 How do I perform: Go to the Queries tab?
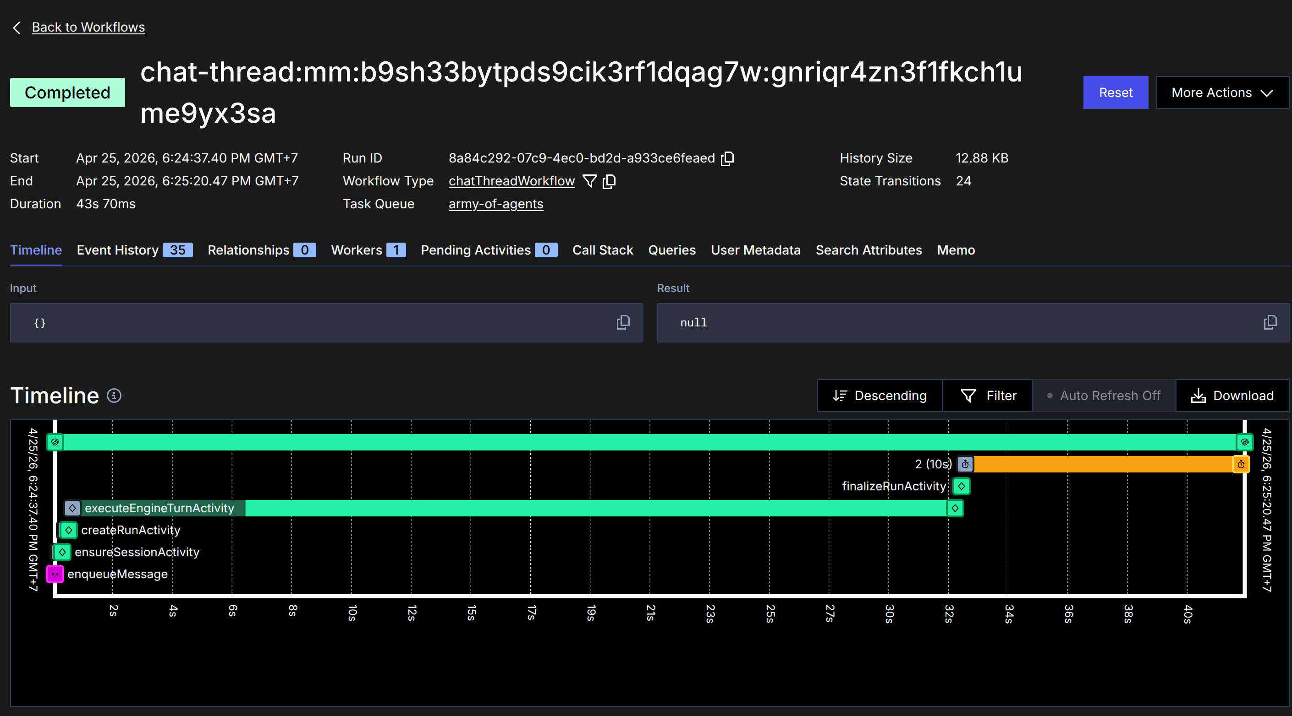(672, 250)
